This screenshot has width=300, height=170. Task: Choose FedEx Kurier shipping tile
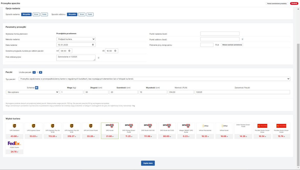click(x=14, y=147)
